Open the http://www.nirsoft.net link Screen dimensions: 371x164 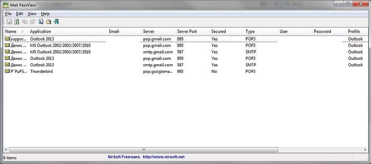click(164, 157)
